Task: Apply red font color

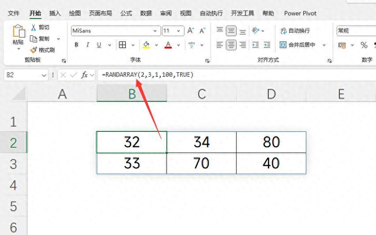Action: [168, 45]
